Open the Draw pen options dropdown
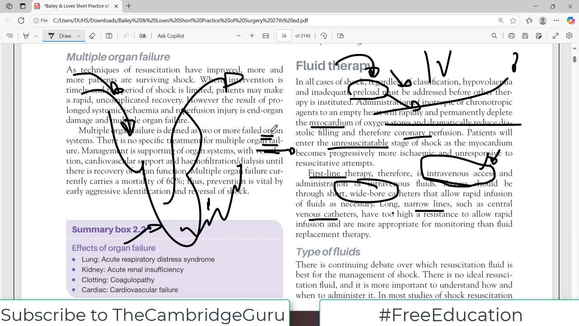Screen dimensions: 579x326 pyautogui.click(x=78, y=36)
